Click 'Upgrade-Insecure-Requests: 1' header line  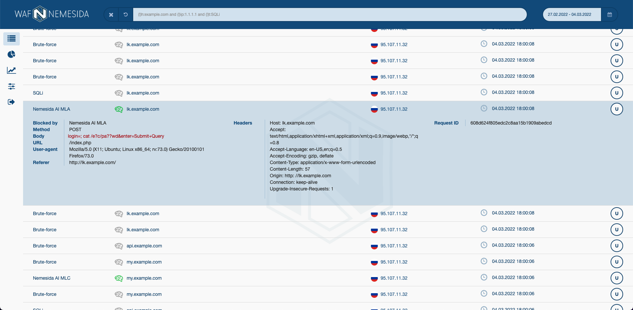302,189
